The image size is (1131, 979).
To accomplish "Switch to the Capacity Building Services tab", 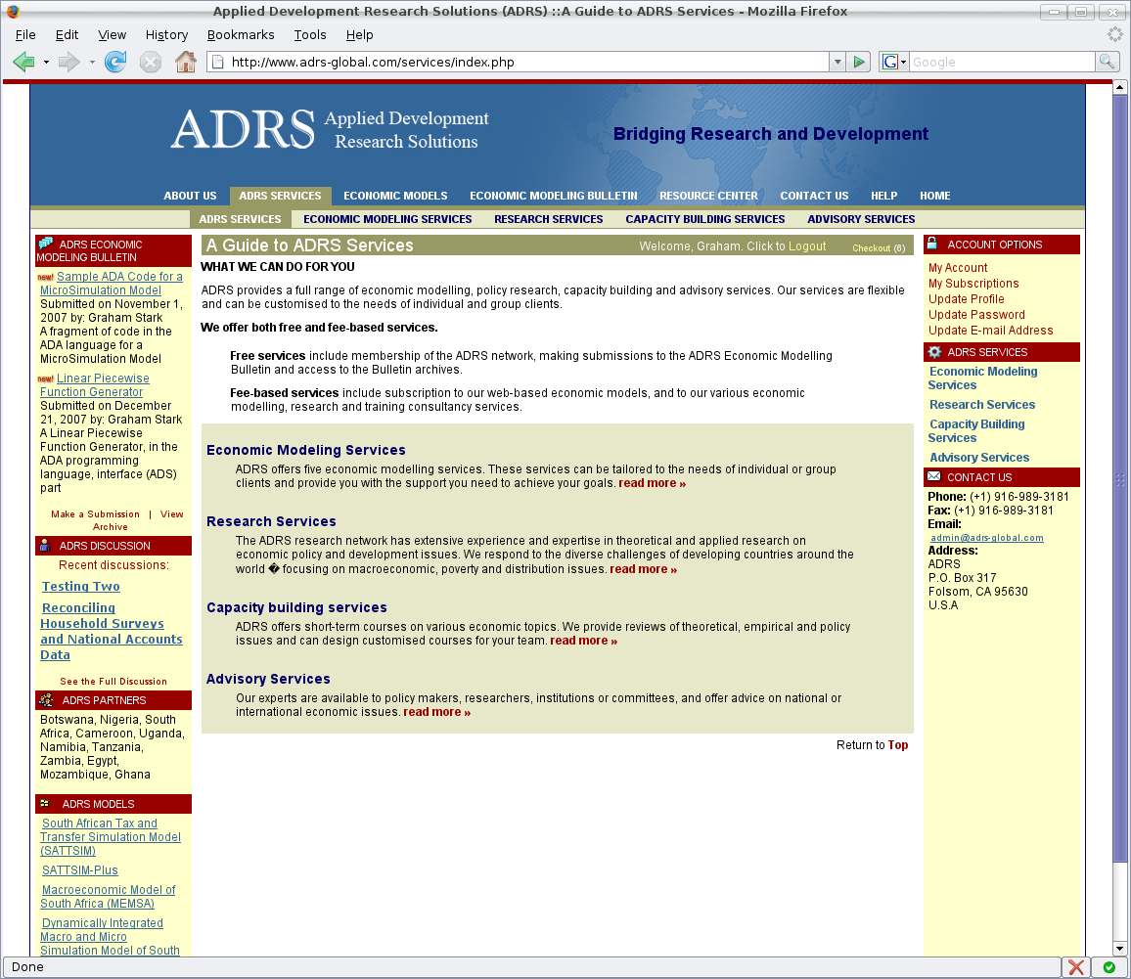I will [x=704, y=219].
